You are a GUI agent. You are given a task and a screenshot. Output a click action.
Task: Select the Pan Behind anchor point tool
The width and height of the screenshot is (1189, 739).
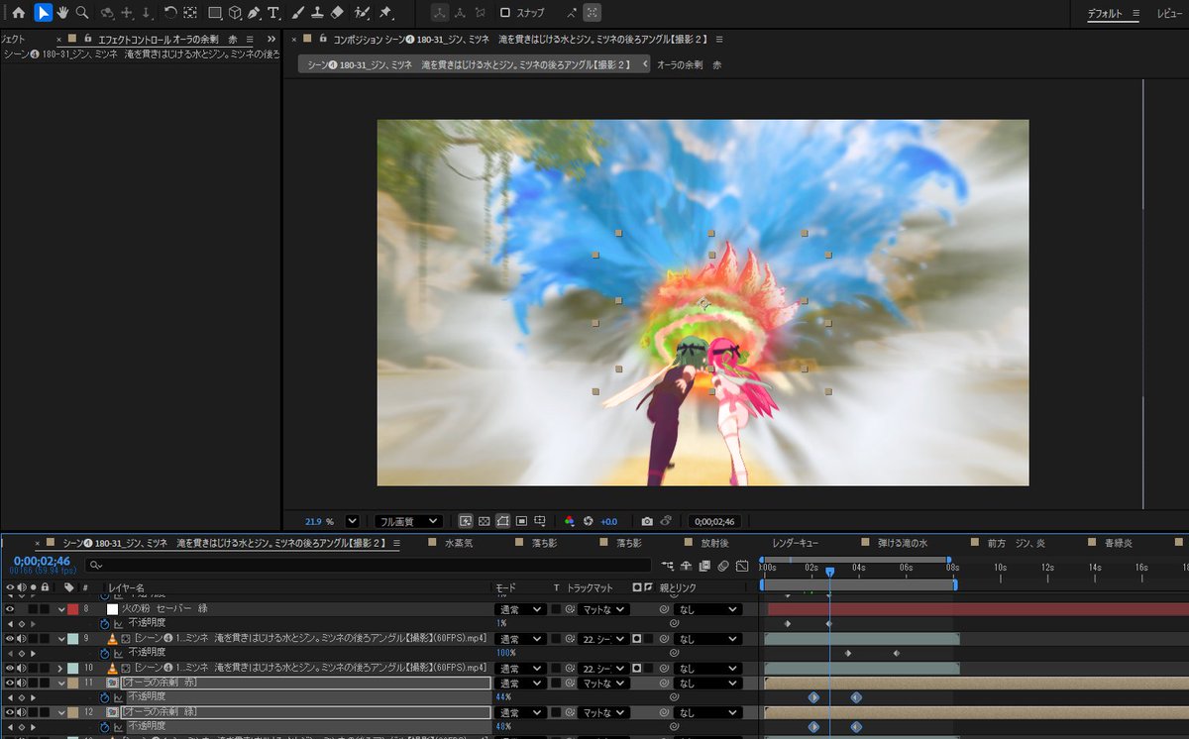pos(189,13)
